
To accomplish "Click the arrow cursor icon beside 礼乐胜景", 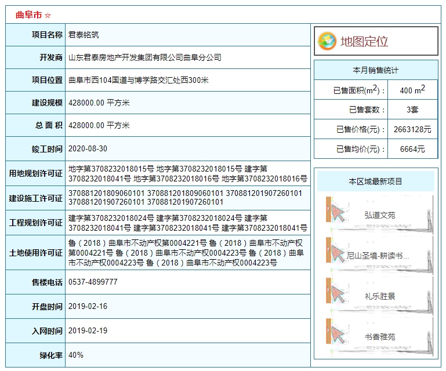I will [x=337, y=294].
